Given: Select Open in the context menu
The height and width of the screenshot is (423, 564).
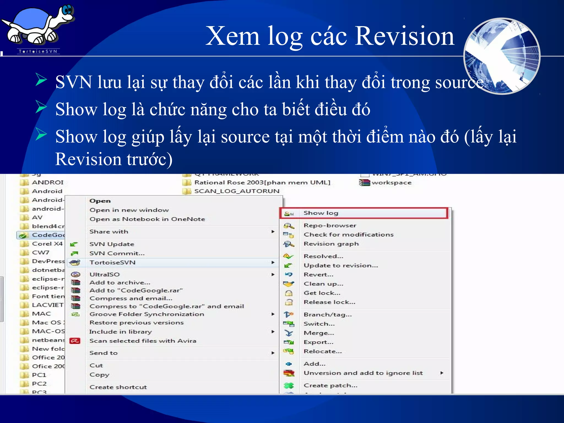Looking at the screenshot, I should [x=100, y=201].
